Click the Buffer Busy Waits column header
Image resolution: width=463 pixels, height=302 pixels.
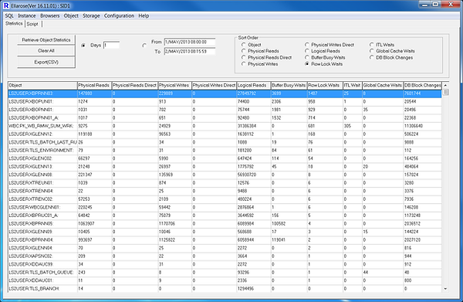click(x=289, y=86)
